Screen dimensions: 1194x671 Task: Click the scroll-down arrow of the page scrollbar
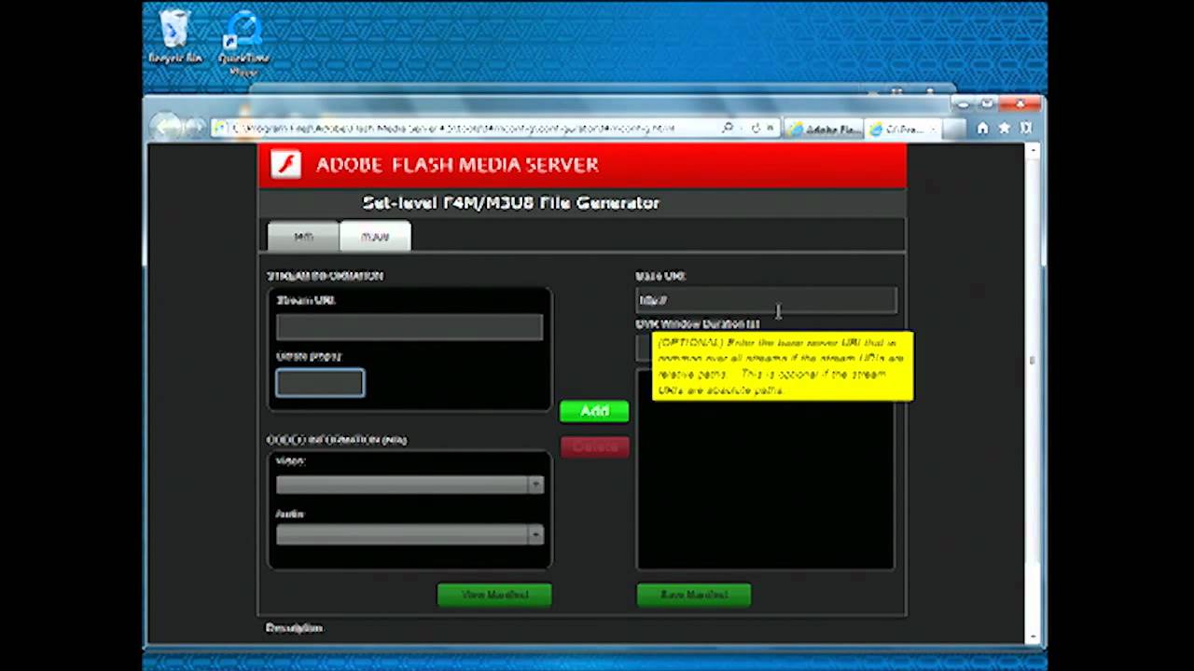(1032, 637)
